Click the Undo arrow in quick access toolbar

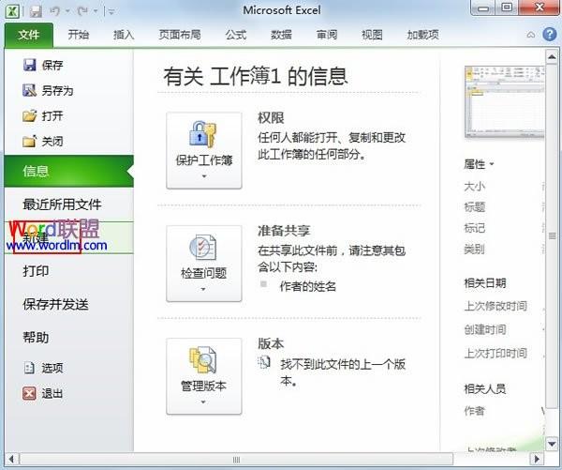55,11
